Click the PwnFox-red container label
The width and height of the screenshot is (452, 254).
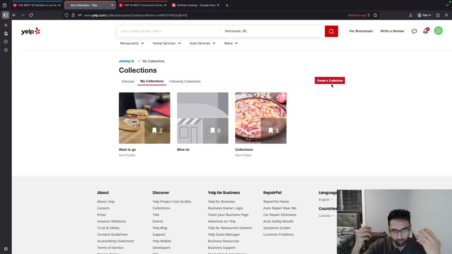[x=359, y=15]
